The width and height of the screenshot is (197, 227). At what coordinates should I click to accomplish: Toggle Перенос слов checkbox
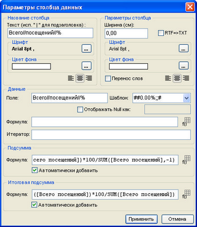coord(108,79)
